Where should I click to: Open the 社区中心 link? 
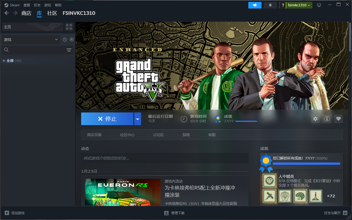[127, 135]
